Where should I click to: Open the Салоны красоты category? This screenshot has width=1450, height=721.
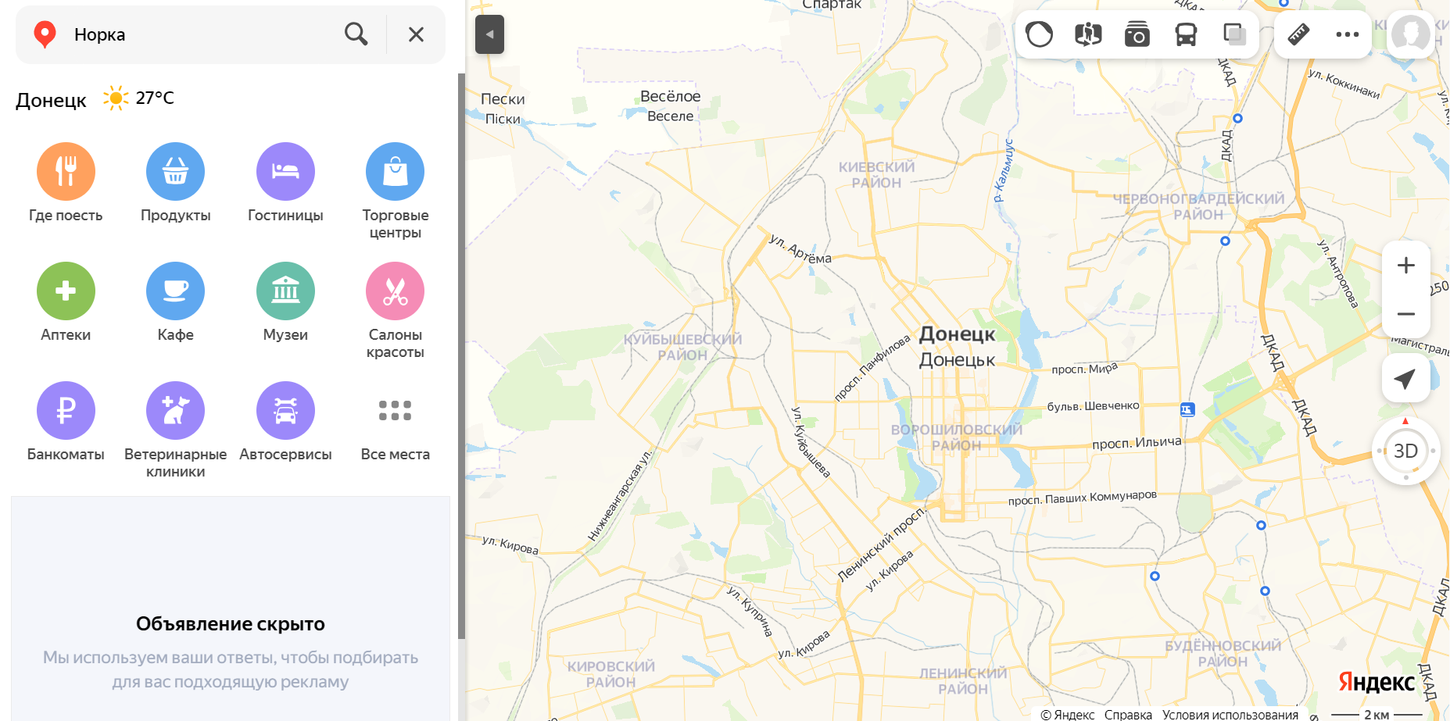pos(395,311)
